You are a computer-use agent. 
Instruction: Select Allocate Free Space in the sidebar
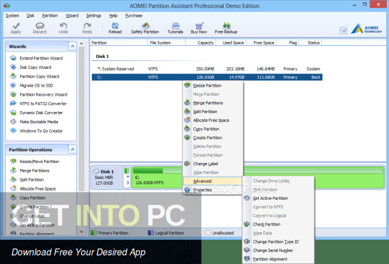[38, 189]
